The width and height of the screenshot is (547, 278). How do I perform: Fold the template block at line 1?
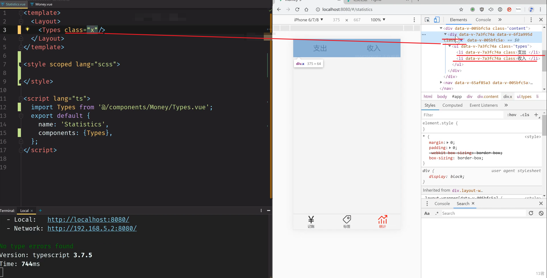[x=21, y=13]
